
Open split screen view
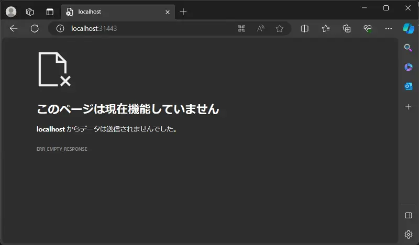305,28
